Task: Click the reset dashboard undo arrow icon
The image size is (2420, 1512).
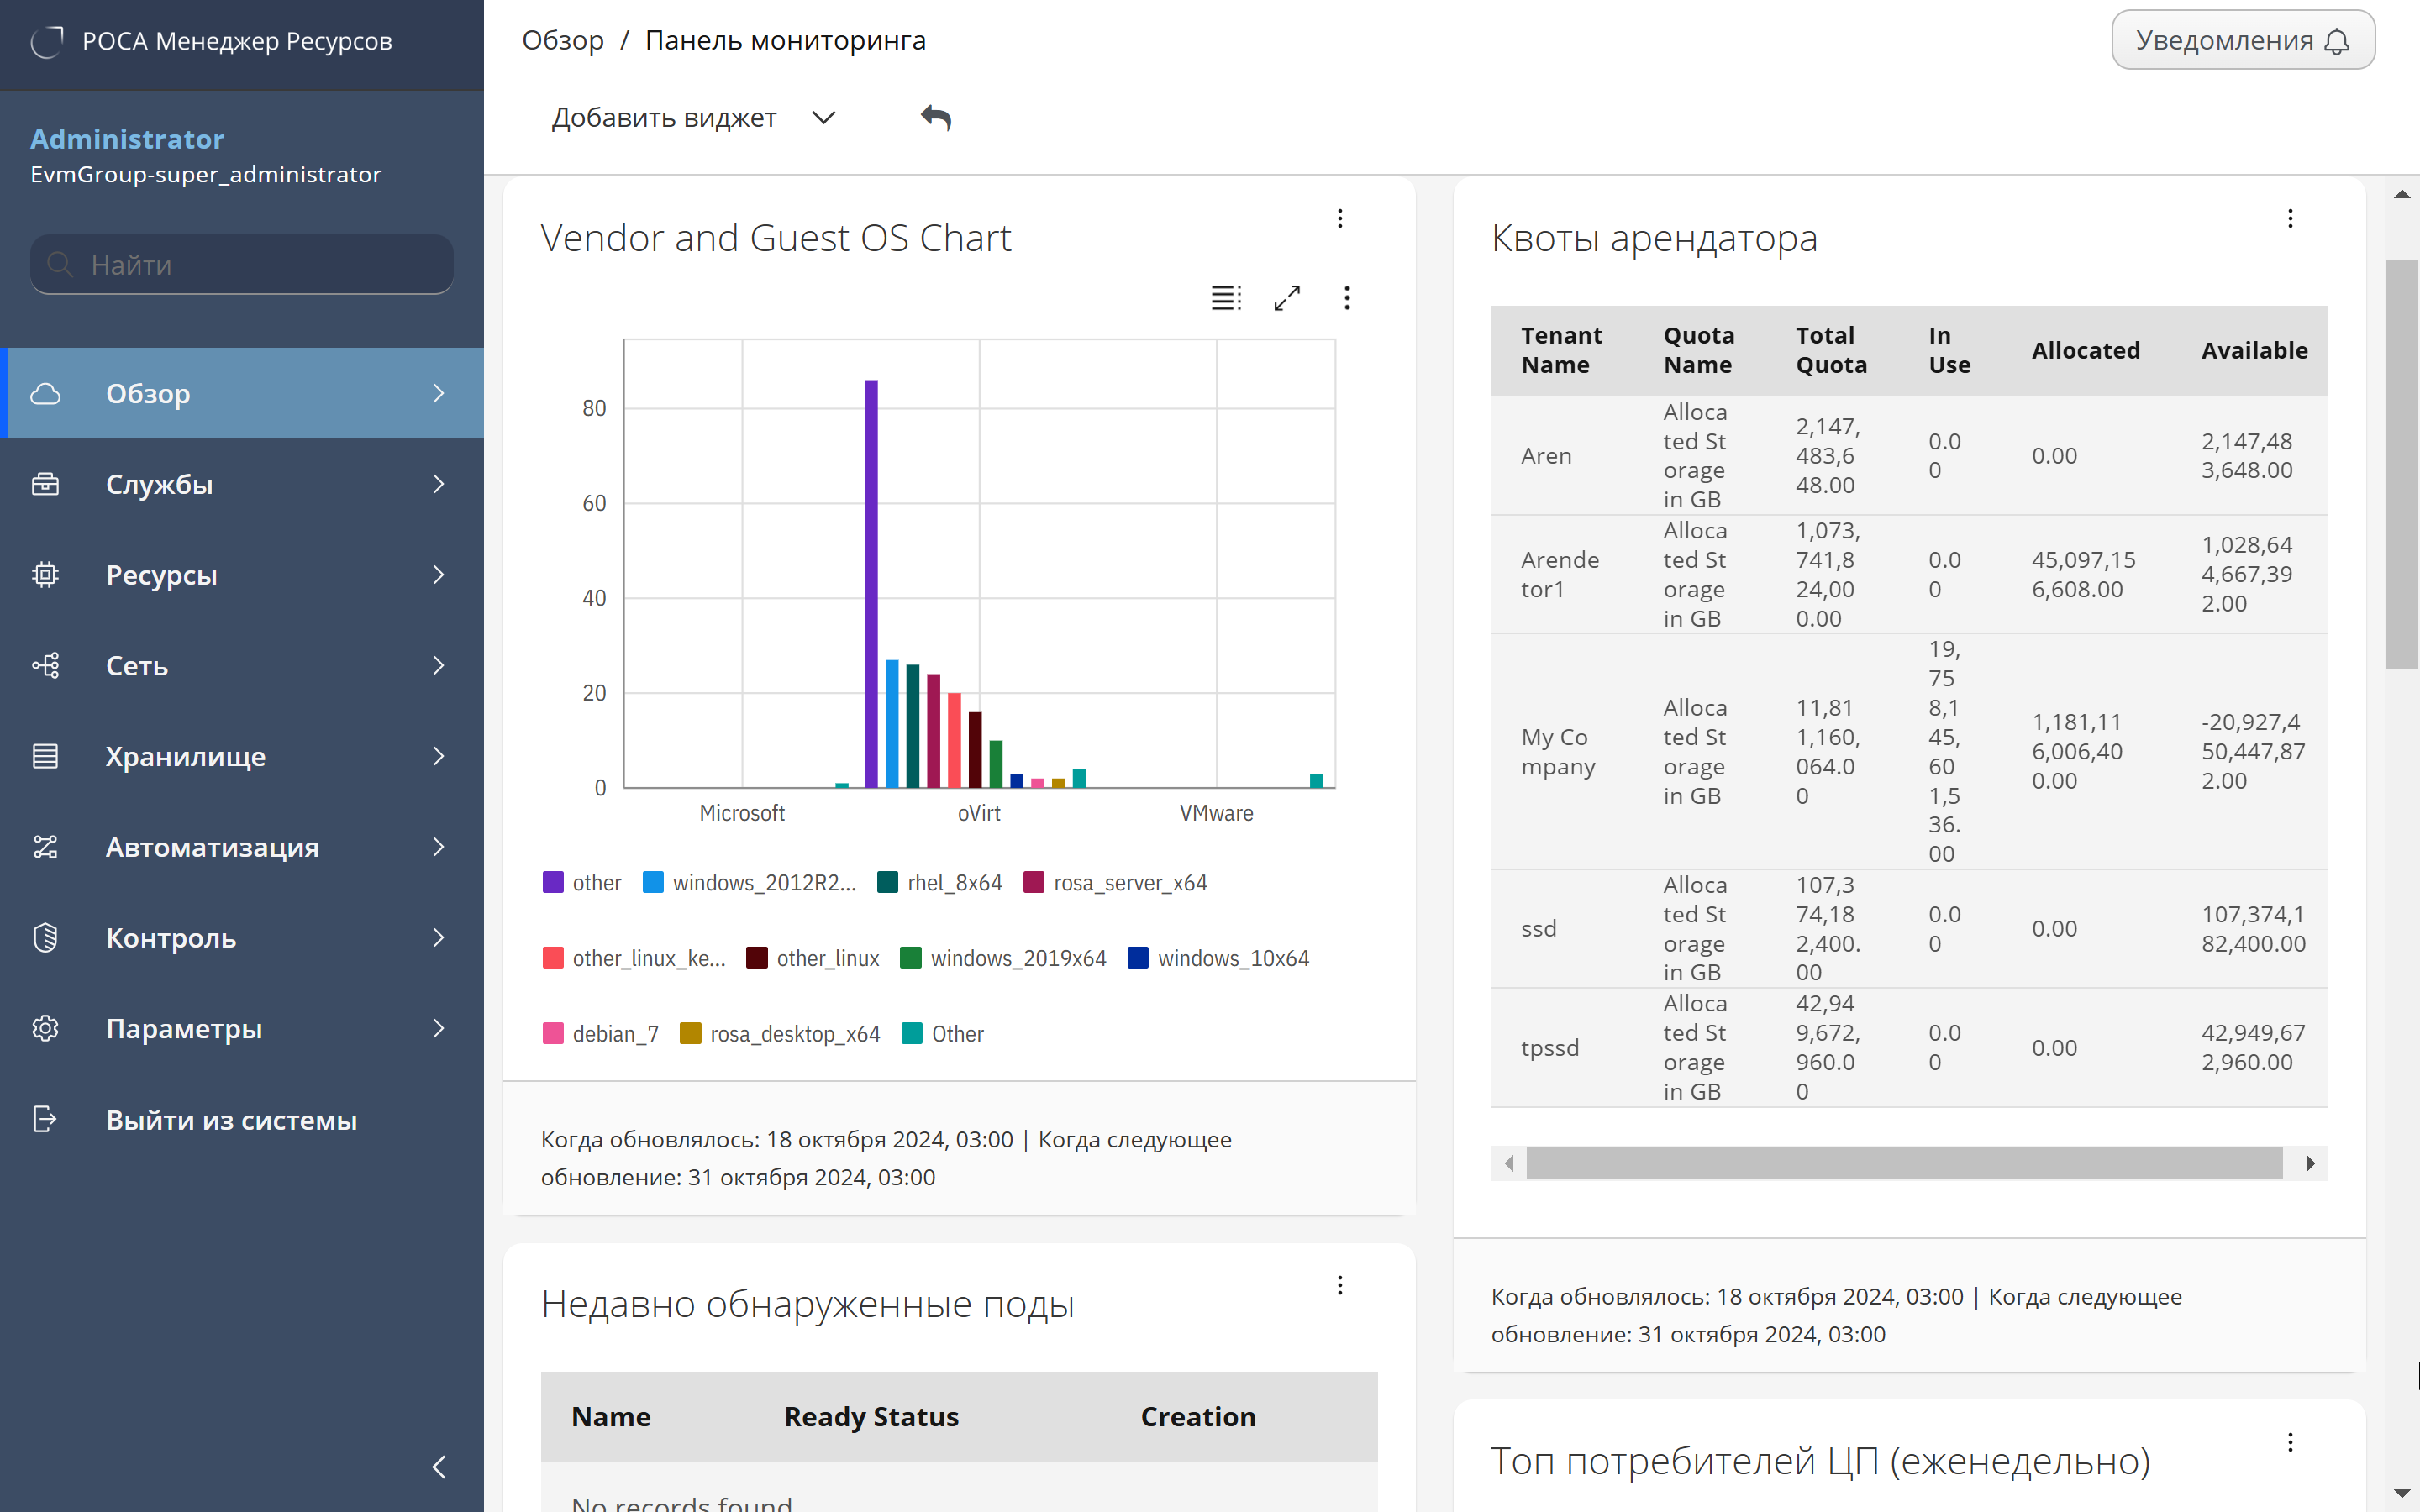Action: coord(935,118)
